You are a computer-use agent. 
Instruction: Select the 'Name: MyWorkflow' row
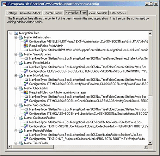(37, 76)
